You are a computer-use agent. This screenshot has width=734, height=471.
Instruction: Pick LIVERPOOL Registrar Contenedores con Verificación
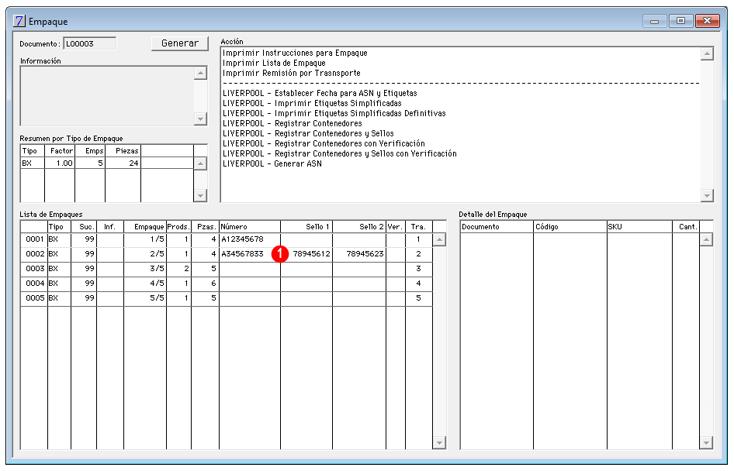point(324,144)
